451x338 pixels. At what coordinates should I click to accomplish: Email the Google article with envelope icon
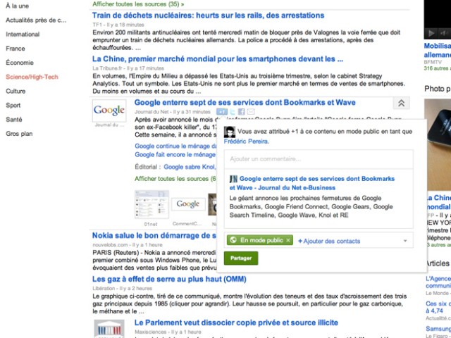click(251, 112)
